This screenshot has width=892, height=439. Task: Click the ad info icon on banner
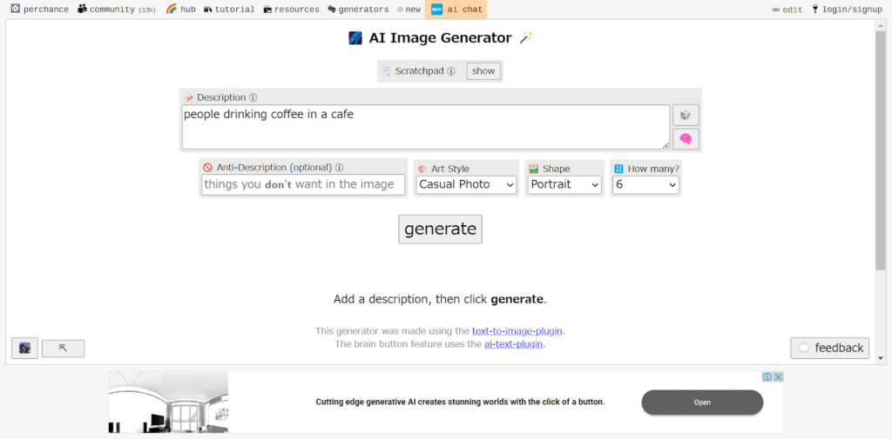tap(768, 377)
